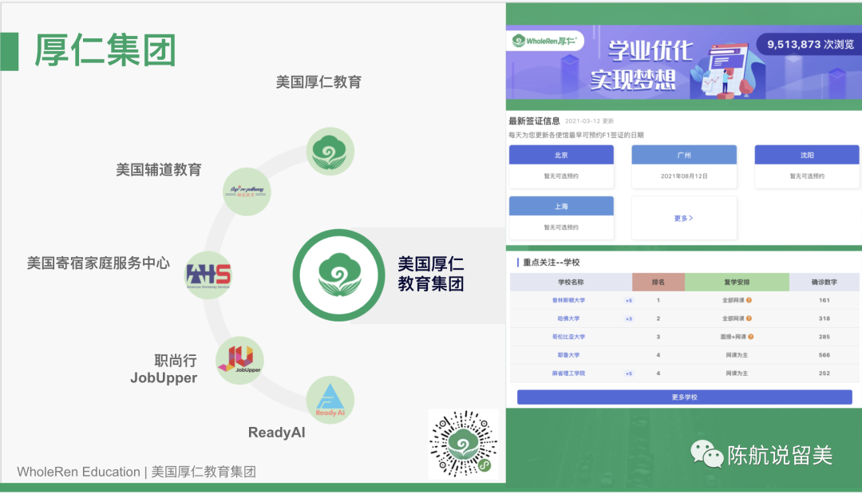Viewport: 862px width, 494px height.
Task: Click the 排名 column header
Action: (x=658, y=283)
